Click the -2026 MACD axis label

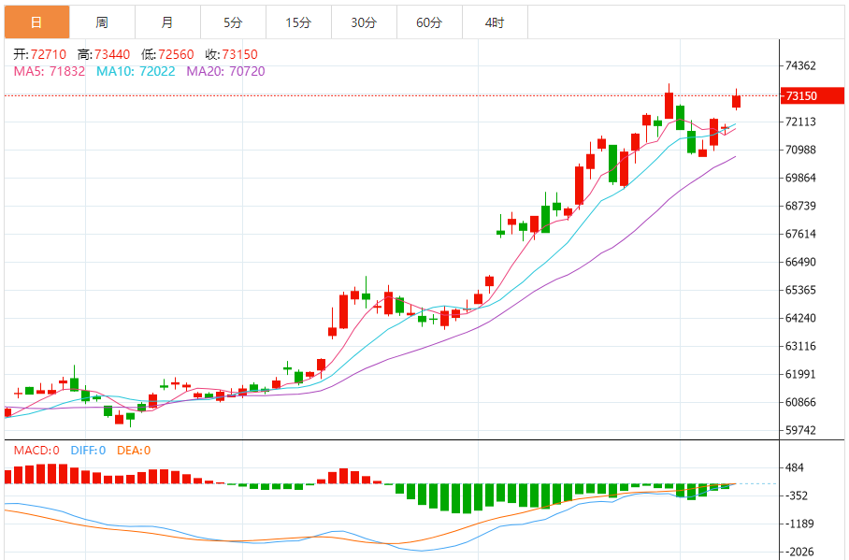point(799,553)
